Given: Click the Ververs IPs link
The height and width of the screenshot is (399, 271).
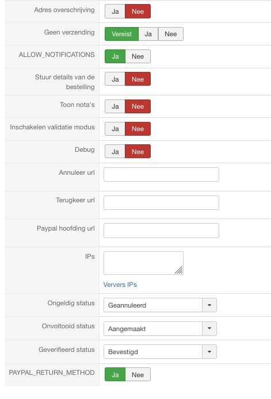Looking at the screenshot, I should (x=120, y=285).
